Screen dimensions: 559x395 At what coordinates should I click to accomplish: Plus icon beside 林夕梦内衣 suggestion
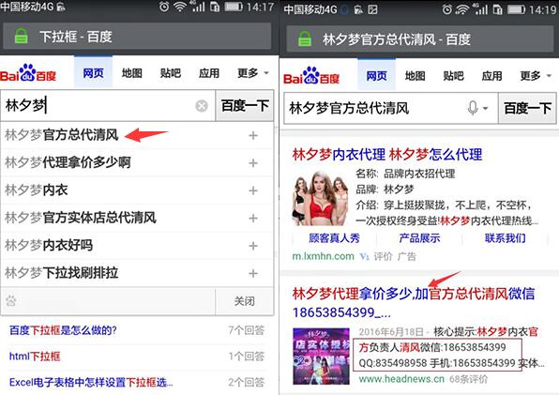pos(253,190)
